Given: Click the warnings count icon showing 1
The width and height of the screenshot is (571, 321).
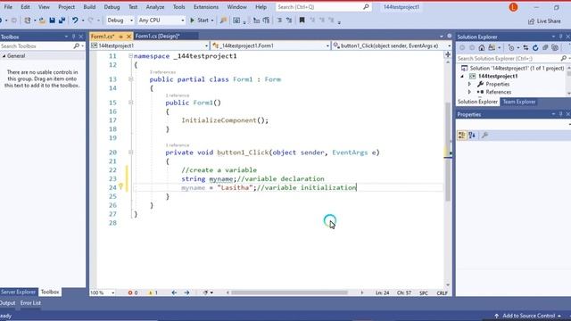Looking at the screenshot, I should [153, 292].
